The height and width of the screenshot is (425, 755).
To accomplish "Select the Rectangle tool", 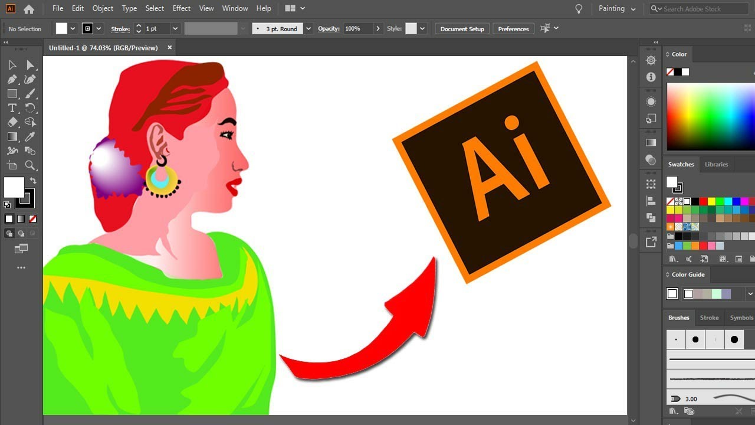I will click(12, 93).
